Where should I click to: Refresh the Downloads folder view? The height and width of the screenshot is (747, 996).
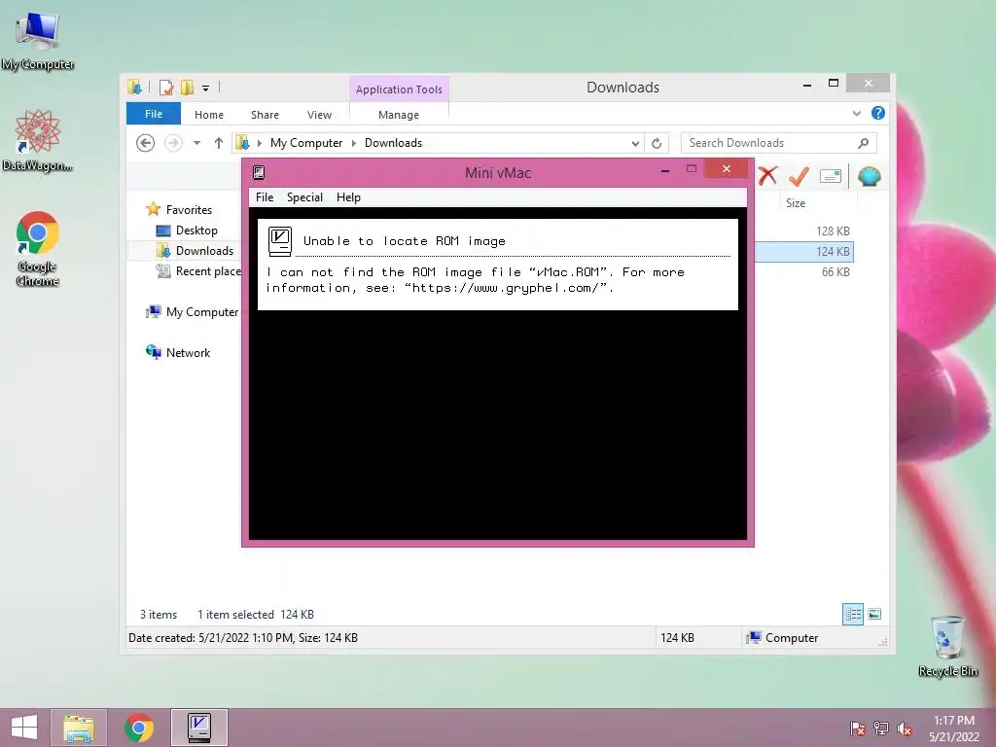(657, 143)
